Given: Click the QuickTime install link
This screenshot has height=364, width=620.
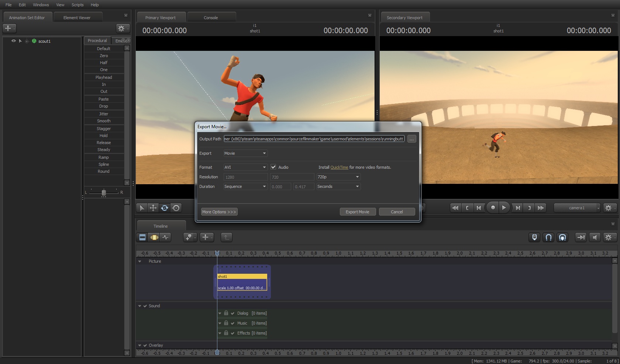Looking at the screenshot, I should point(339,167).
